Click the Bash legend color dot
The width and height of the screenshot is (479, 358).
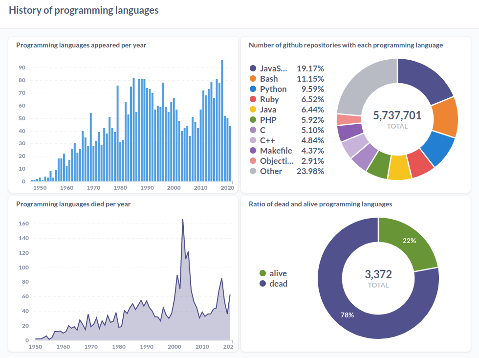(253, 79)
